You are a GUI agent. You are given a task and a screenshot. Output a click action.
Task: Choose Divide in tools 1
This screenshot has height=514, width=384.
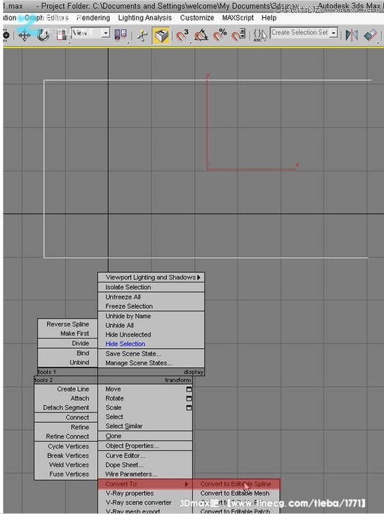coord(68,343)
